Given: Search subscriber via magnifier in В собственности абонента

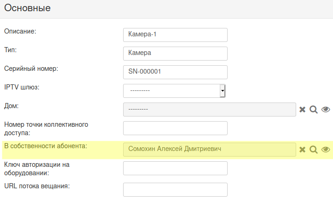Looking at the screenshot, I should tap(313, 150).
